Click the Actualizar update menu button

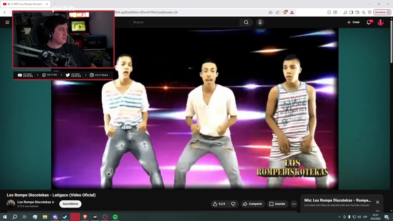click(x=382, y=12)
